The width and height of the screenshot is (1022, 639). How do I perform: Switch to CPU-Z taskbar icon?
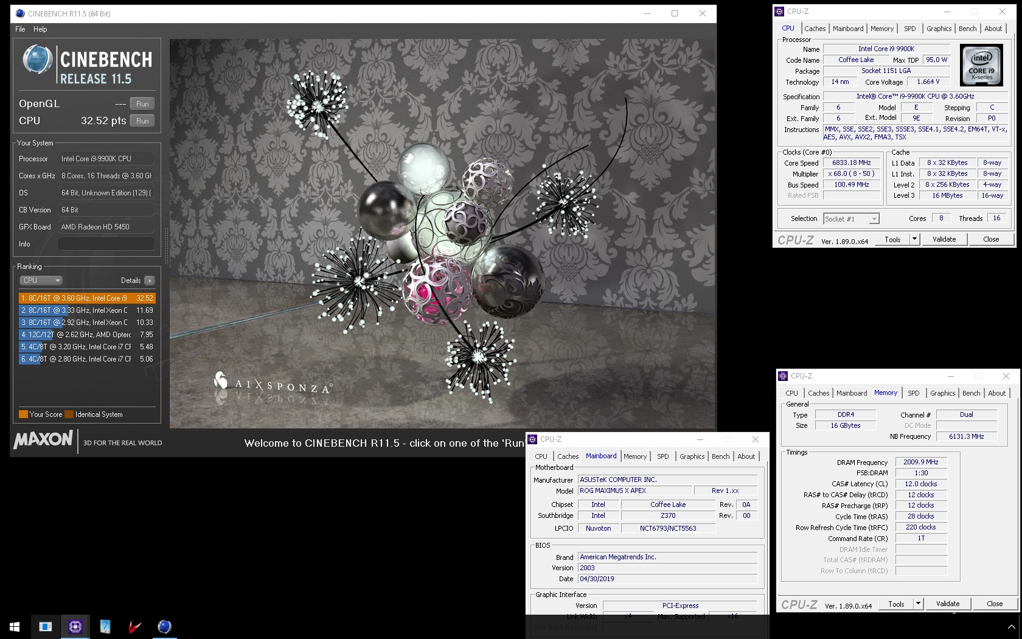(75, 626)
